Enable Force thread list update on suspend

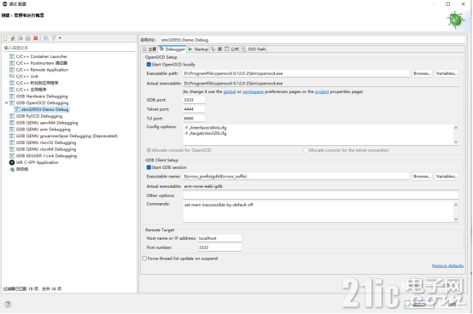(144, 259)
